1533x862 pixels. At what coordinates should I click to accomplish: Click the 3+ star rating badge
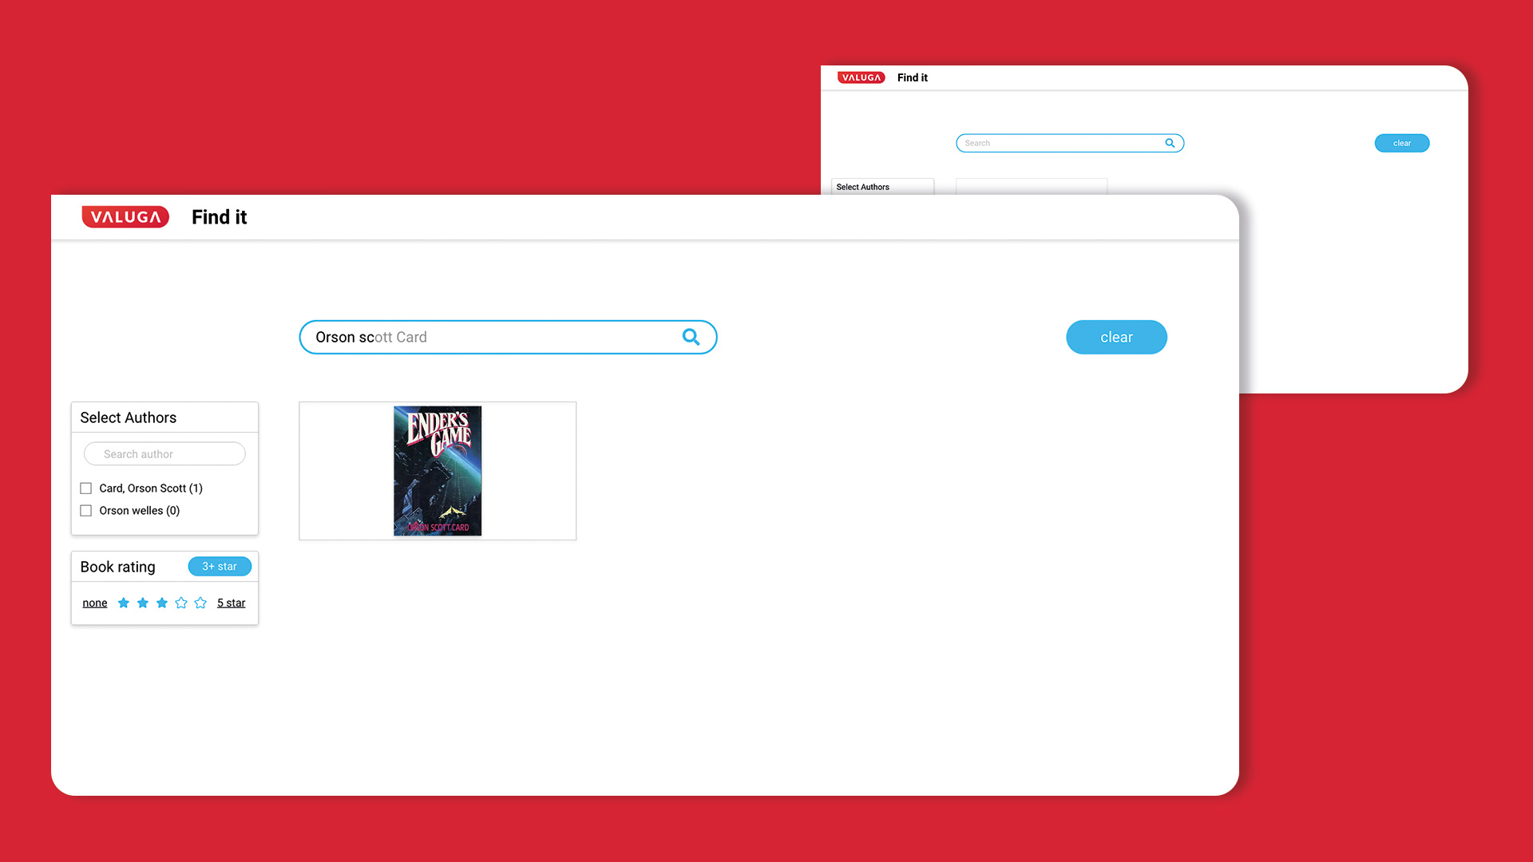pyautogui.click(x=220, y=567)
